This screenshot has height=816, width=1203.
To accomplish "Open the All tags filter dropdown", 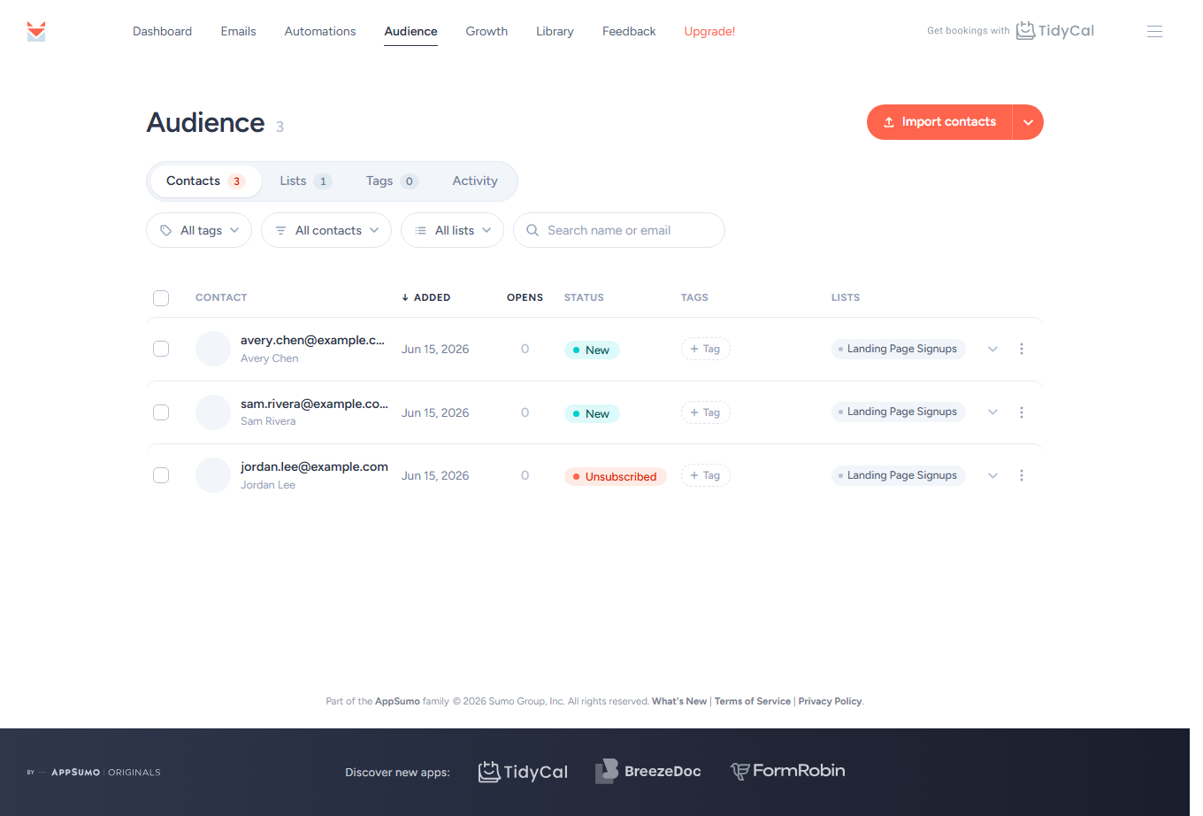I will (x=199, y=230).
